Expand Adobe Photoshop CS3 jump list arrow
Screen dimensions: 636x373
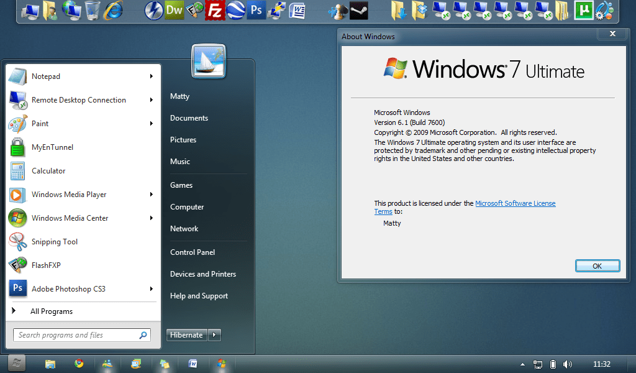click(x=152, y=289)
